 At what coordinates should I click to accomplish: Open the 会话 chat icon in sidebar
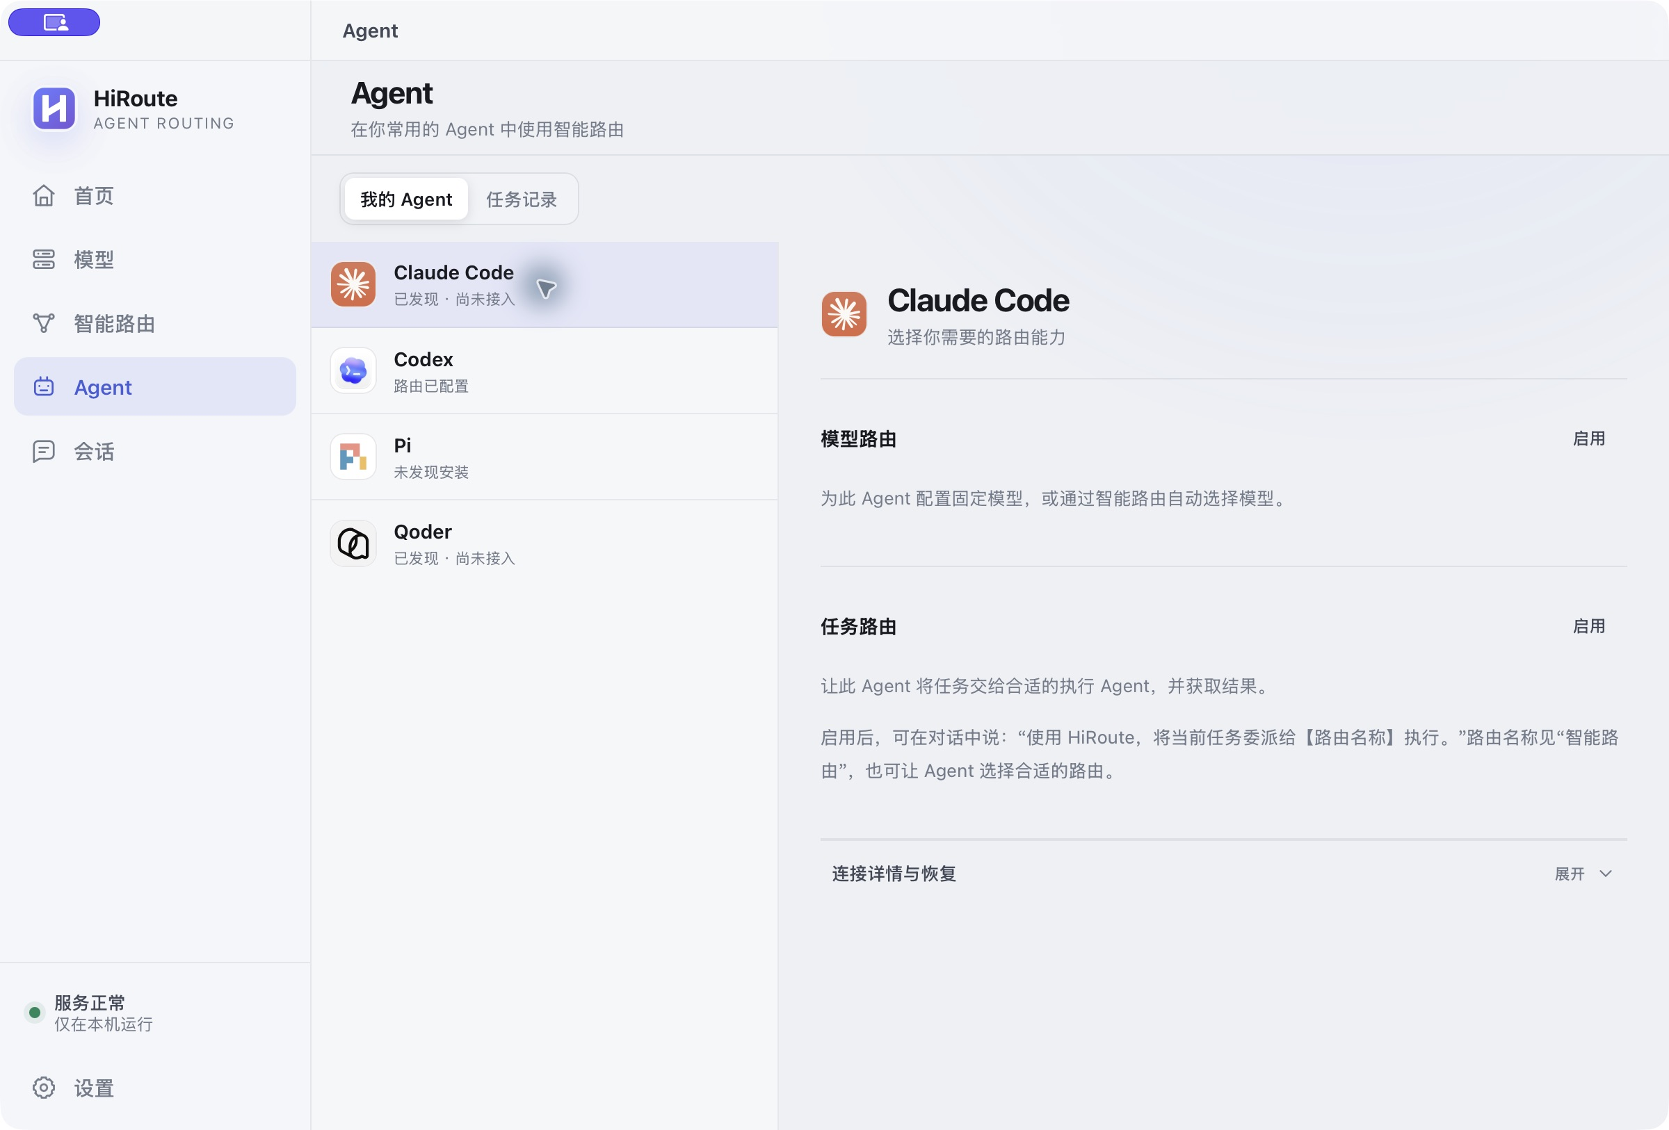click(44, 450)
